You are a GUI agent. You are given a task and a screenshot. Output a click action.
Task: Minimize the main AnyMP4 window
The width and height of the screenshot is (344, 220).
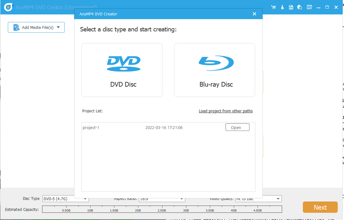click(319, 7)
